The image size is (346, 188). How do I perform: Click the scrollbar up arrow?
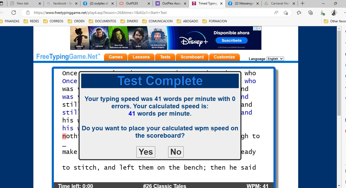[339, 28]
